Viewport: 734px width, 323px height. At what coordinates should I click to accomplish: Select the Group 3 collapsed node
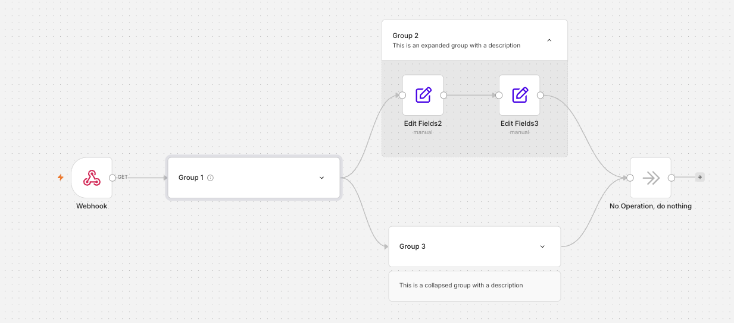(474, 246)
